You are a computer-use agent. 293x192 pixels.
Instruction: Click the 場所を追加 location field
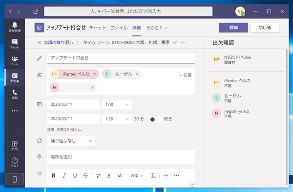point(121,157)
